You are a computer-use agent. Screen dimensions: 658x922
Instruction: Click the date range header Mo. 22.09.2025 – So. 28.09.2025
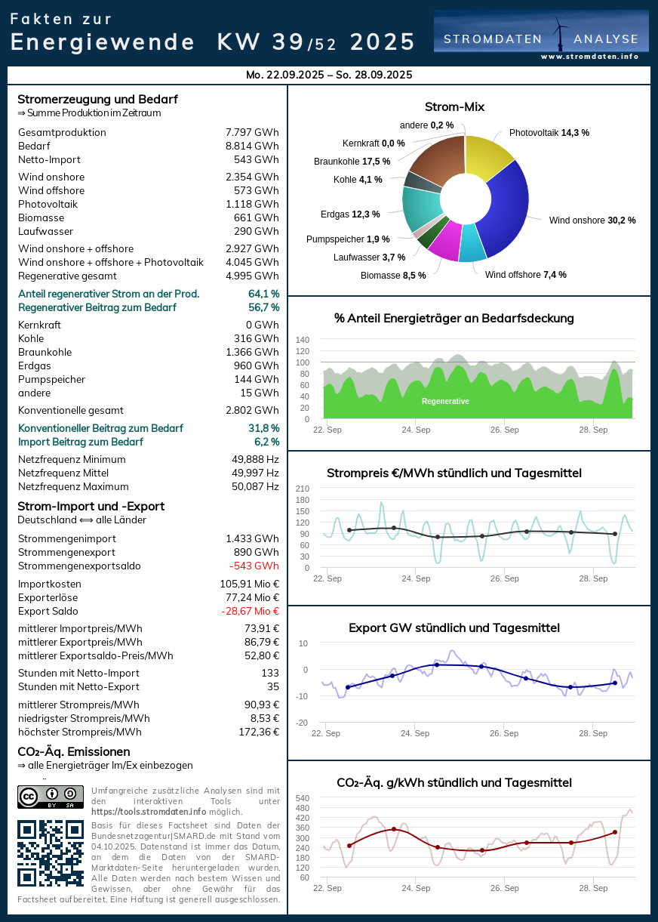tap(329, 75)
